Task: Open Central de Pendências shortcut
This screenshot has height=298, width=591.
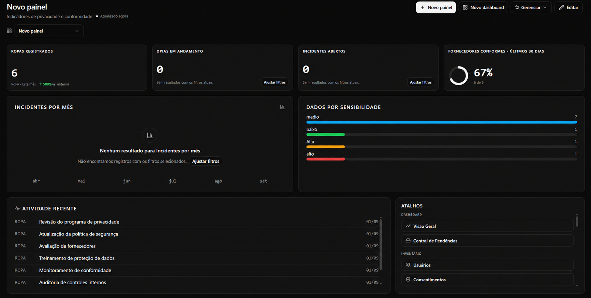Action: [x=487, y=240]
